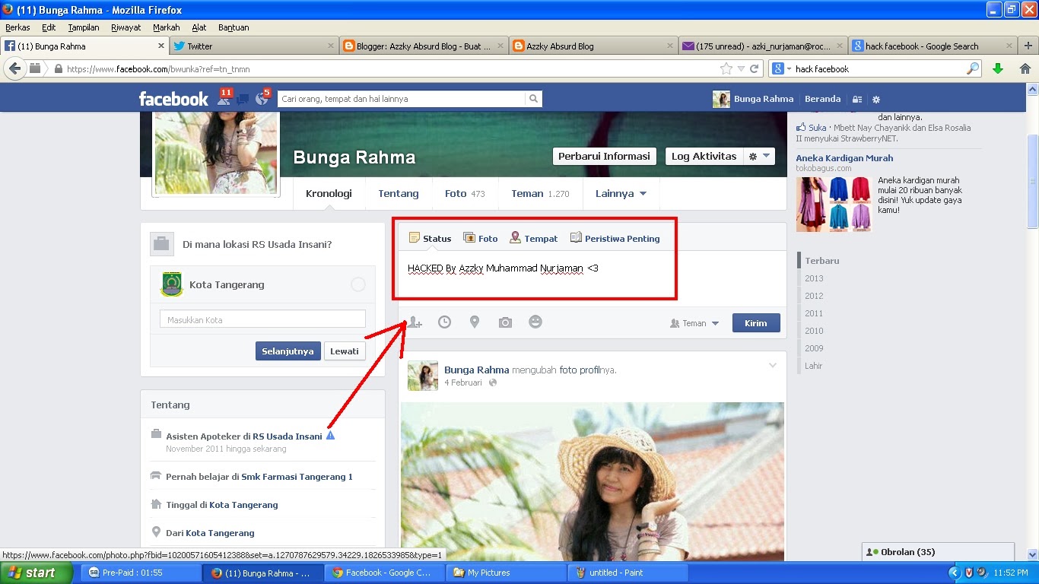Viewport: 1039px width, 584px height.
Task: Open the gear dropdown beside Log Aktivitas
Action: 759,156
